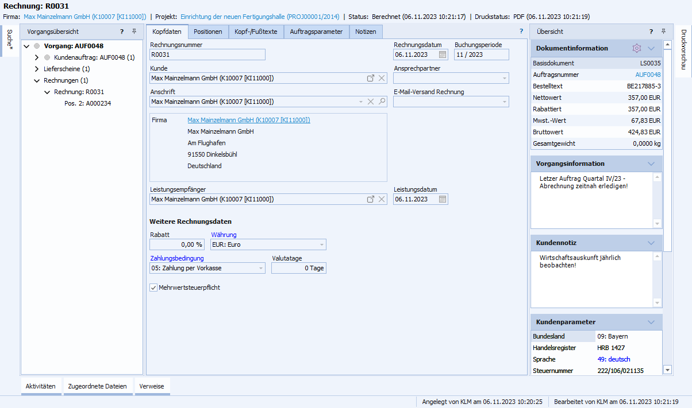Open the Zahlungsbedingung dropdown

pos(261,268)
